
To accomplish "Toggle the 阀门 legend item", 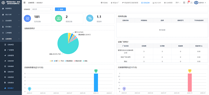I will coord(56,61).
